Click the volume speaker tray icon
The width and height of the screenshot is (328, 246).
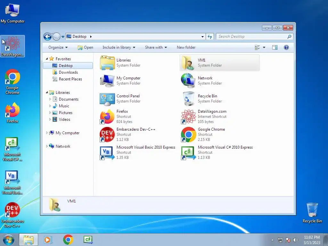[296, 240]
